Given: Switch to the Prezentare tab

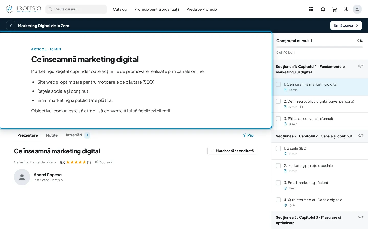Looking at the screenshot, I should click(28, 135).
